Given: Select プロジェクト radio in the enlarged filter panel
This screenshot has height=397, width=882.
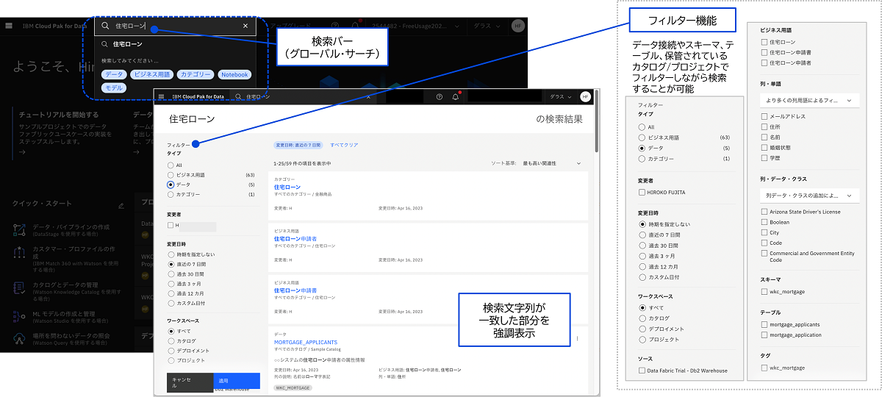Looking at the screenshot, I should (642, 340).
